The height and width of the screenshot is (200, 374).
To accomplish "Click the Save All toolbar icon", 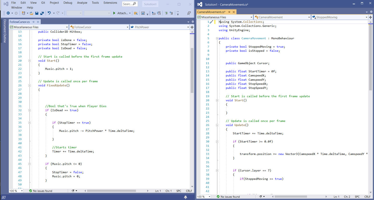I will pos(42,13).
